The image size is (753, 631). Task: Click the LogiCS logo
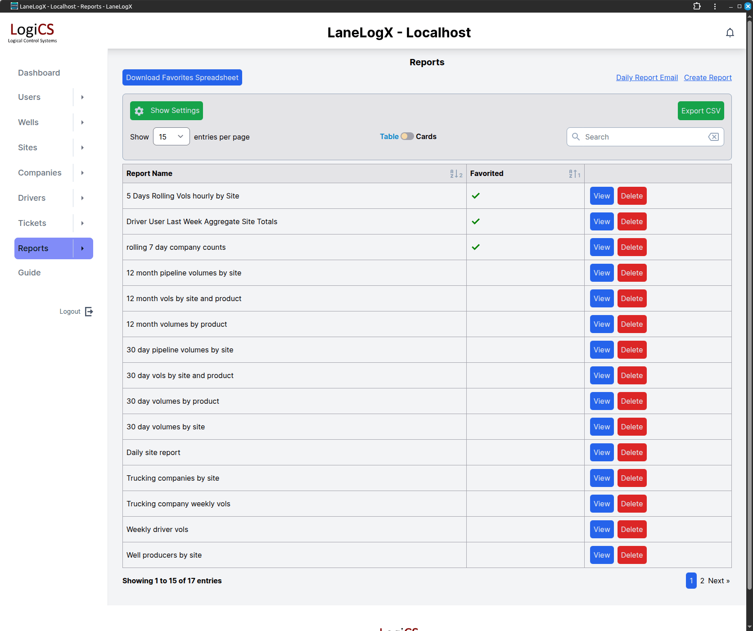32,32
